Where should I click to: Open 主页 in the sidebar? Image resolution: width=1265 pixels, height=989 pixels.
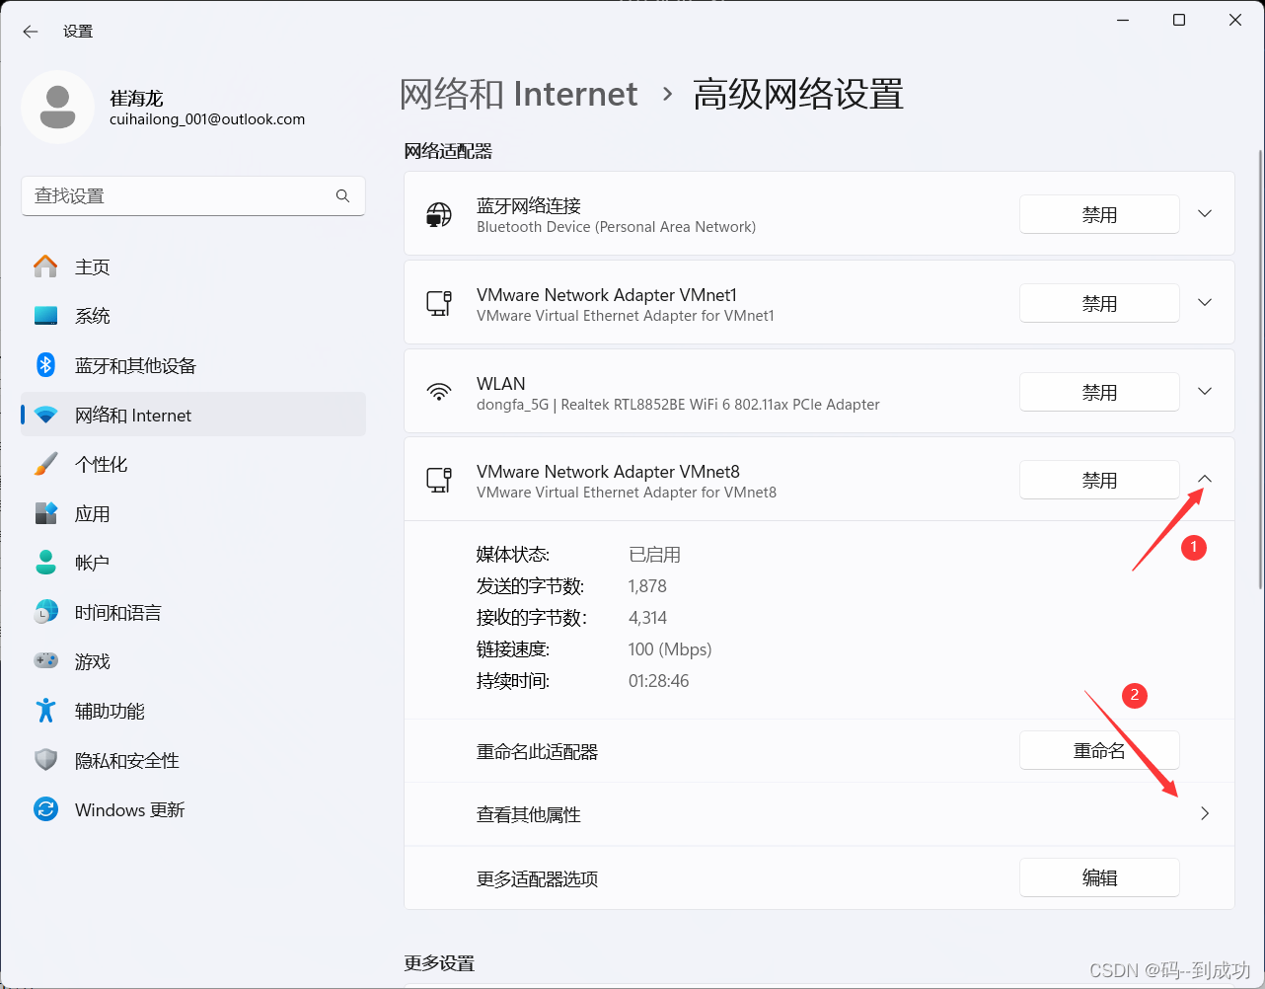tap(193, 266)
